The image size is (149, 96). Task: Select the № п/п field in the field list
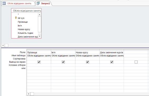point(21,18)
